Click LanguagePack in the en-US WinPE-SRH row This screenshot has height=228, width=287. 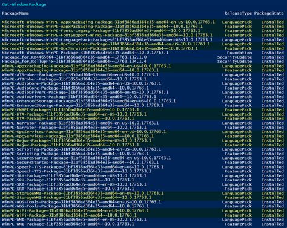point(237,175)
